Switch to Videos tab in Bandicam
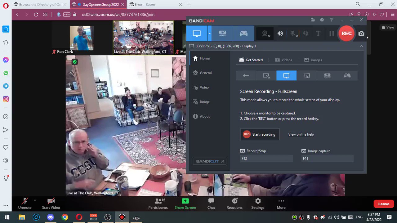 [283, 60]
